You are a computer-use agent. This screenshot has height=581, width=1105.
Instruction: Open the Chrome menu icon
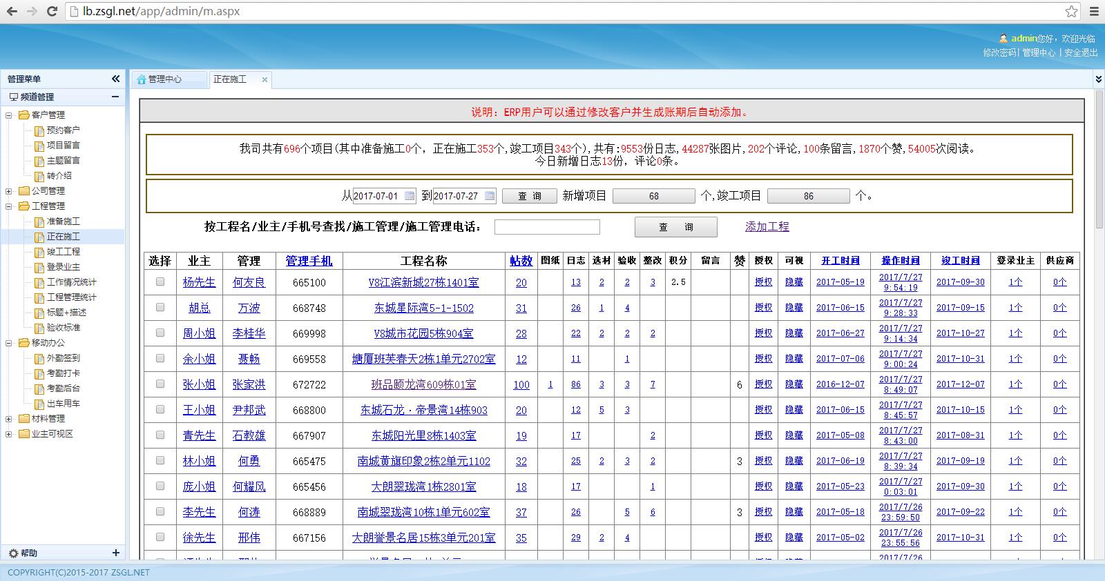(1094, 12)
